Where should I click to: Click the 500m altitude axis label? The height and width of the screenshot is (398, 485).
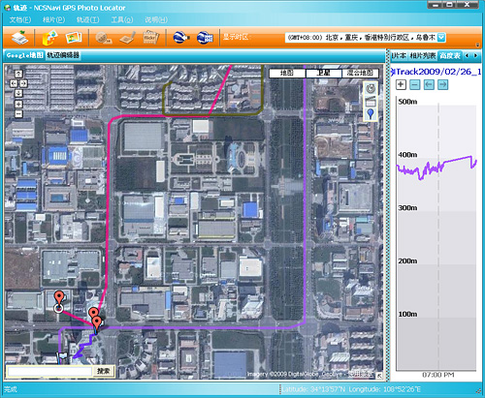(407, 102)
